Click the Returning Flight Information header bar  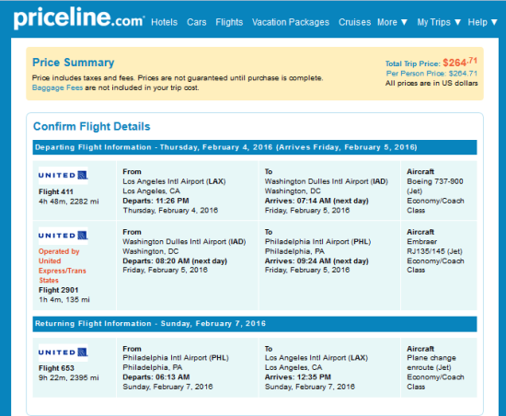click(255, 324)
